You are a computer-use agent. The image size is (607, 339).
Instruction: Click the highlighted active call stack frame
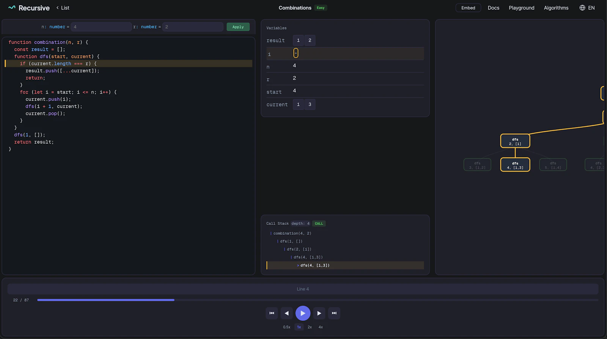tap(345, 265)
